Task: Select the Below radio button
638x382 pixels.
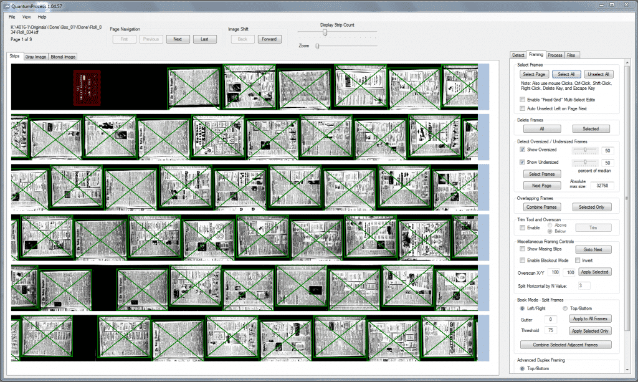Action: pos(550,231)
